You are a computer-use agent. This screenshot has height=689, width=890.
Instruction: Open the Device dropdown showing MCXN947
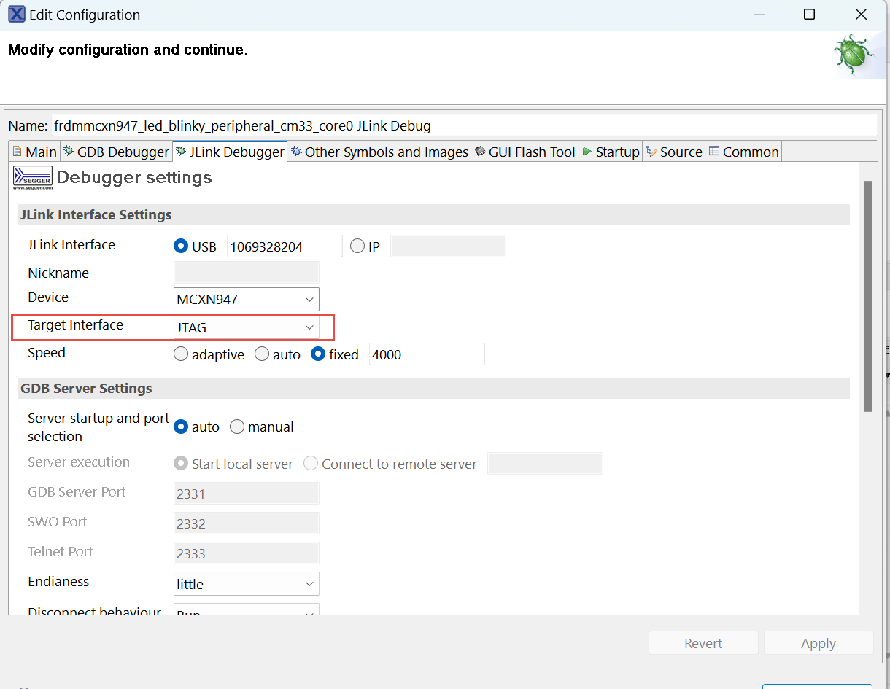pos(247,299)
